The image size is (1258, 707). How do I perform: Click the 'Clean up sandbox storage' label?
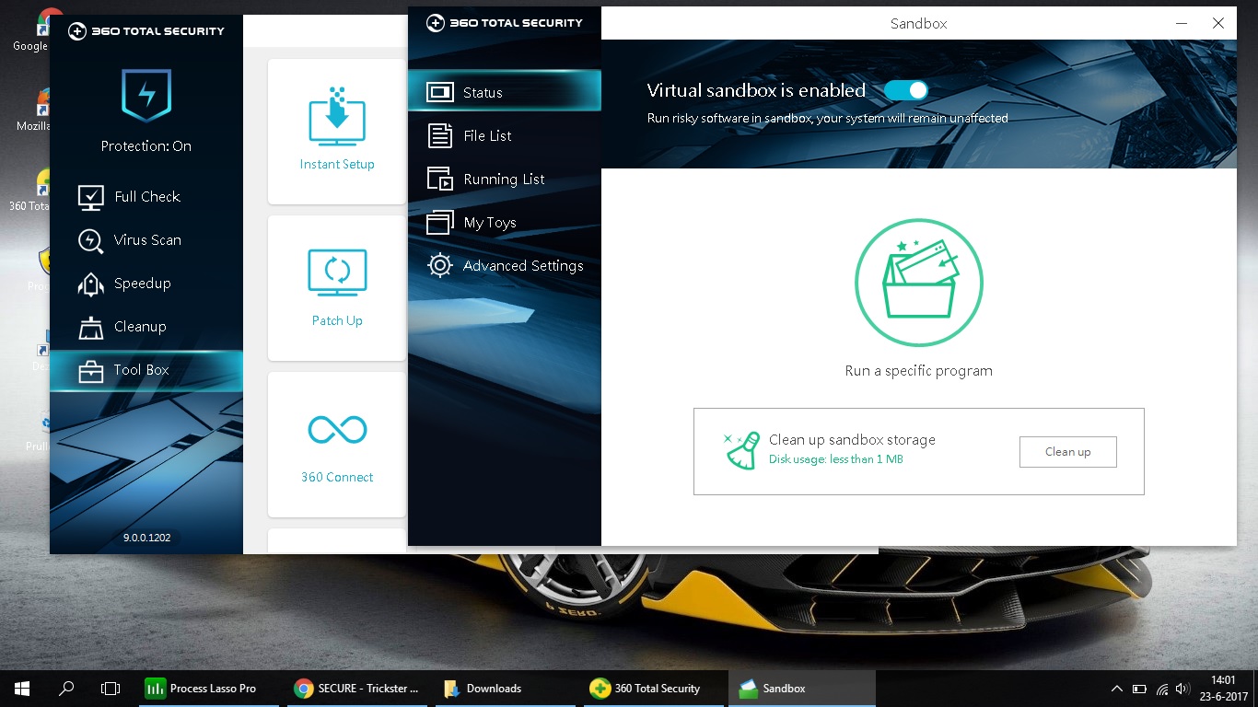[x=852, y=440]
